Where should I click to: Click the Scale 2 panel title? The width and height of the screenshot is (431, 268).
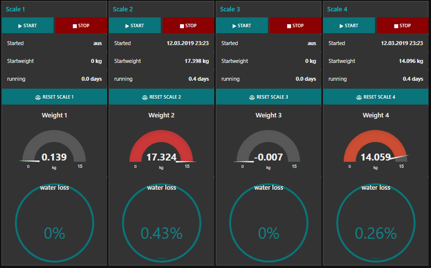(x=123, y=9)
